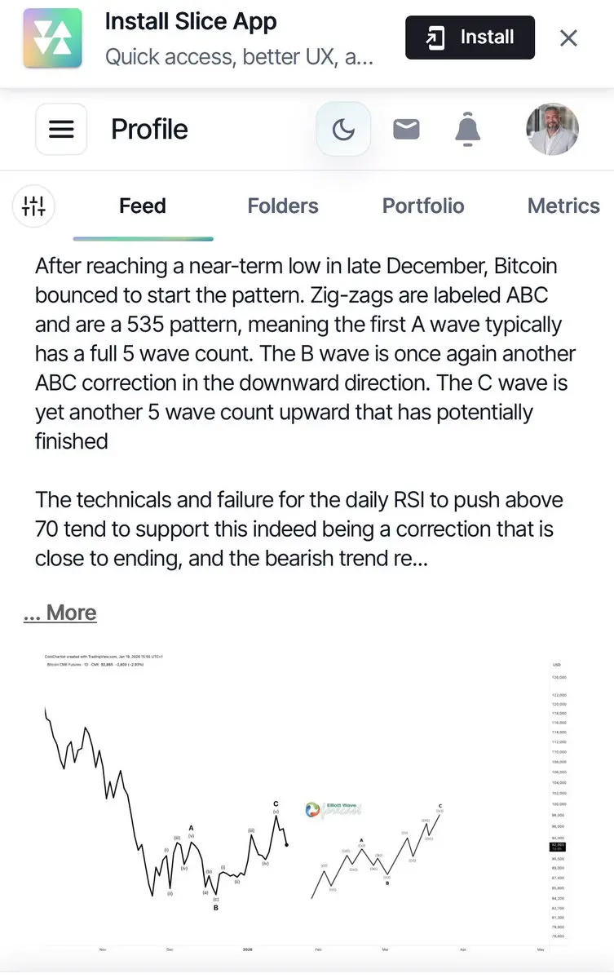
Task: Expand post with More link
Action: click(x=60, y=613)
